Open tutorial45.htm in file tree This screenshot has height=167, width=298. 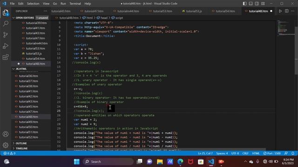pyautogui.click(x=28, y=107)
